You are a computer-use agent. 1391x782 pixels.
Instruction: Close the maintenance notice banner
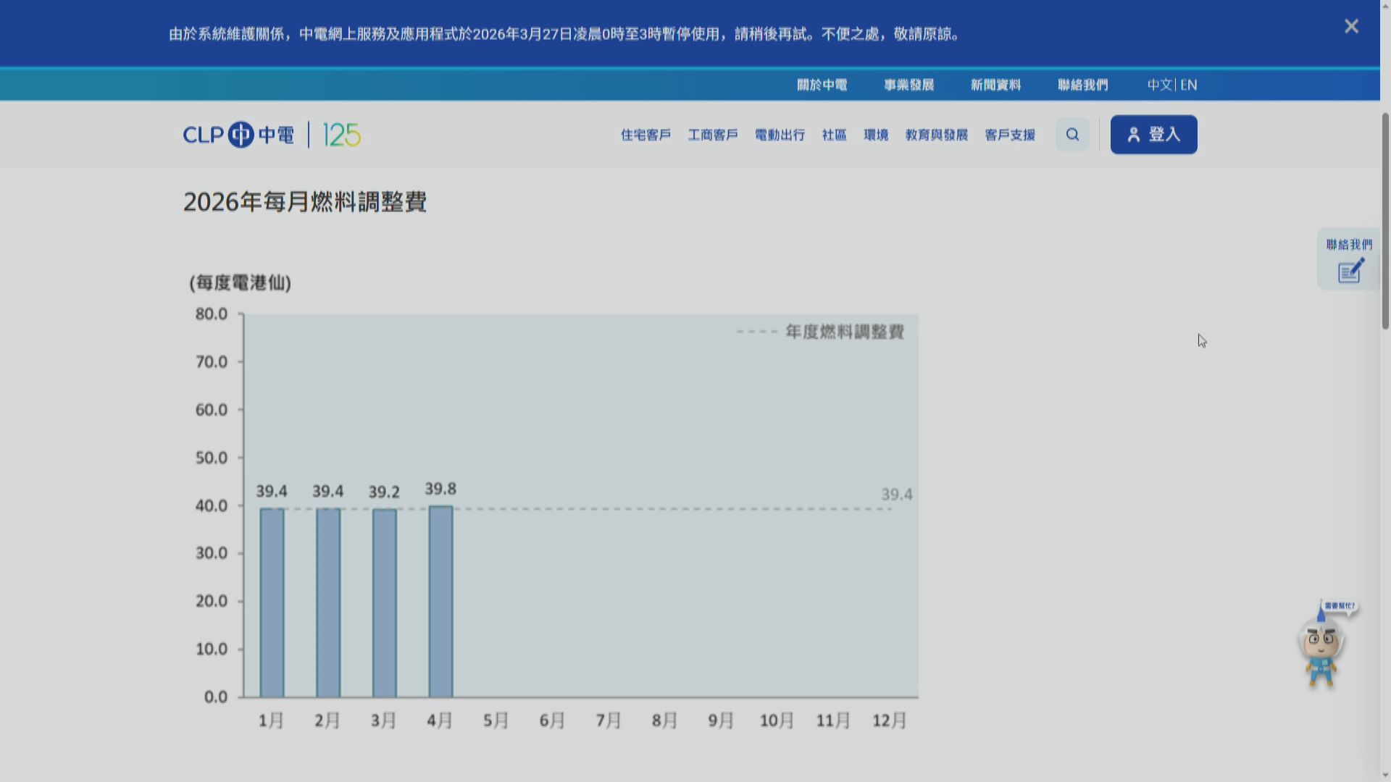(1351, 27)
